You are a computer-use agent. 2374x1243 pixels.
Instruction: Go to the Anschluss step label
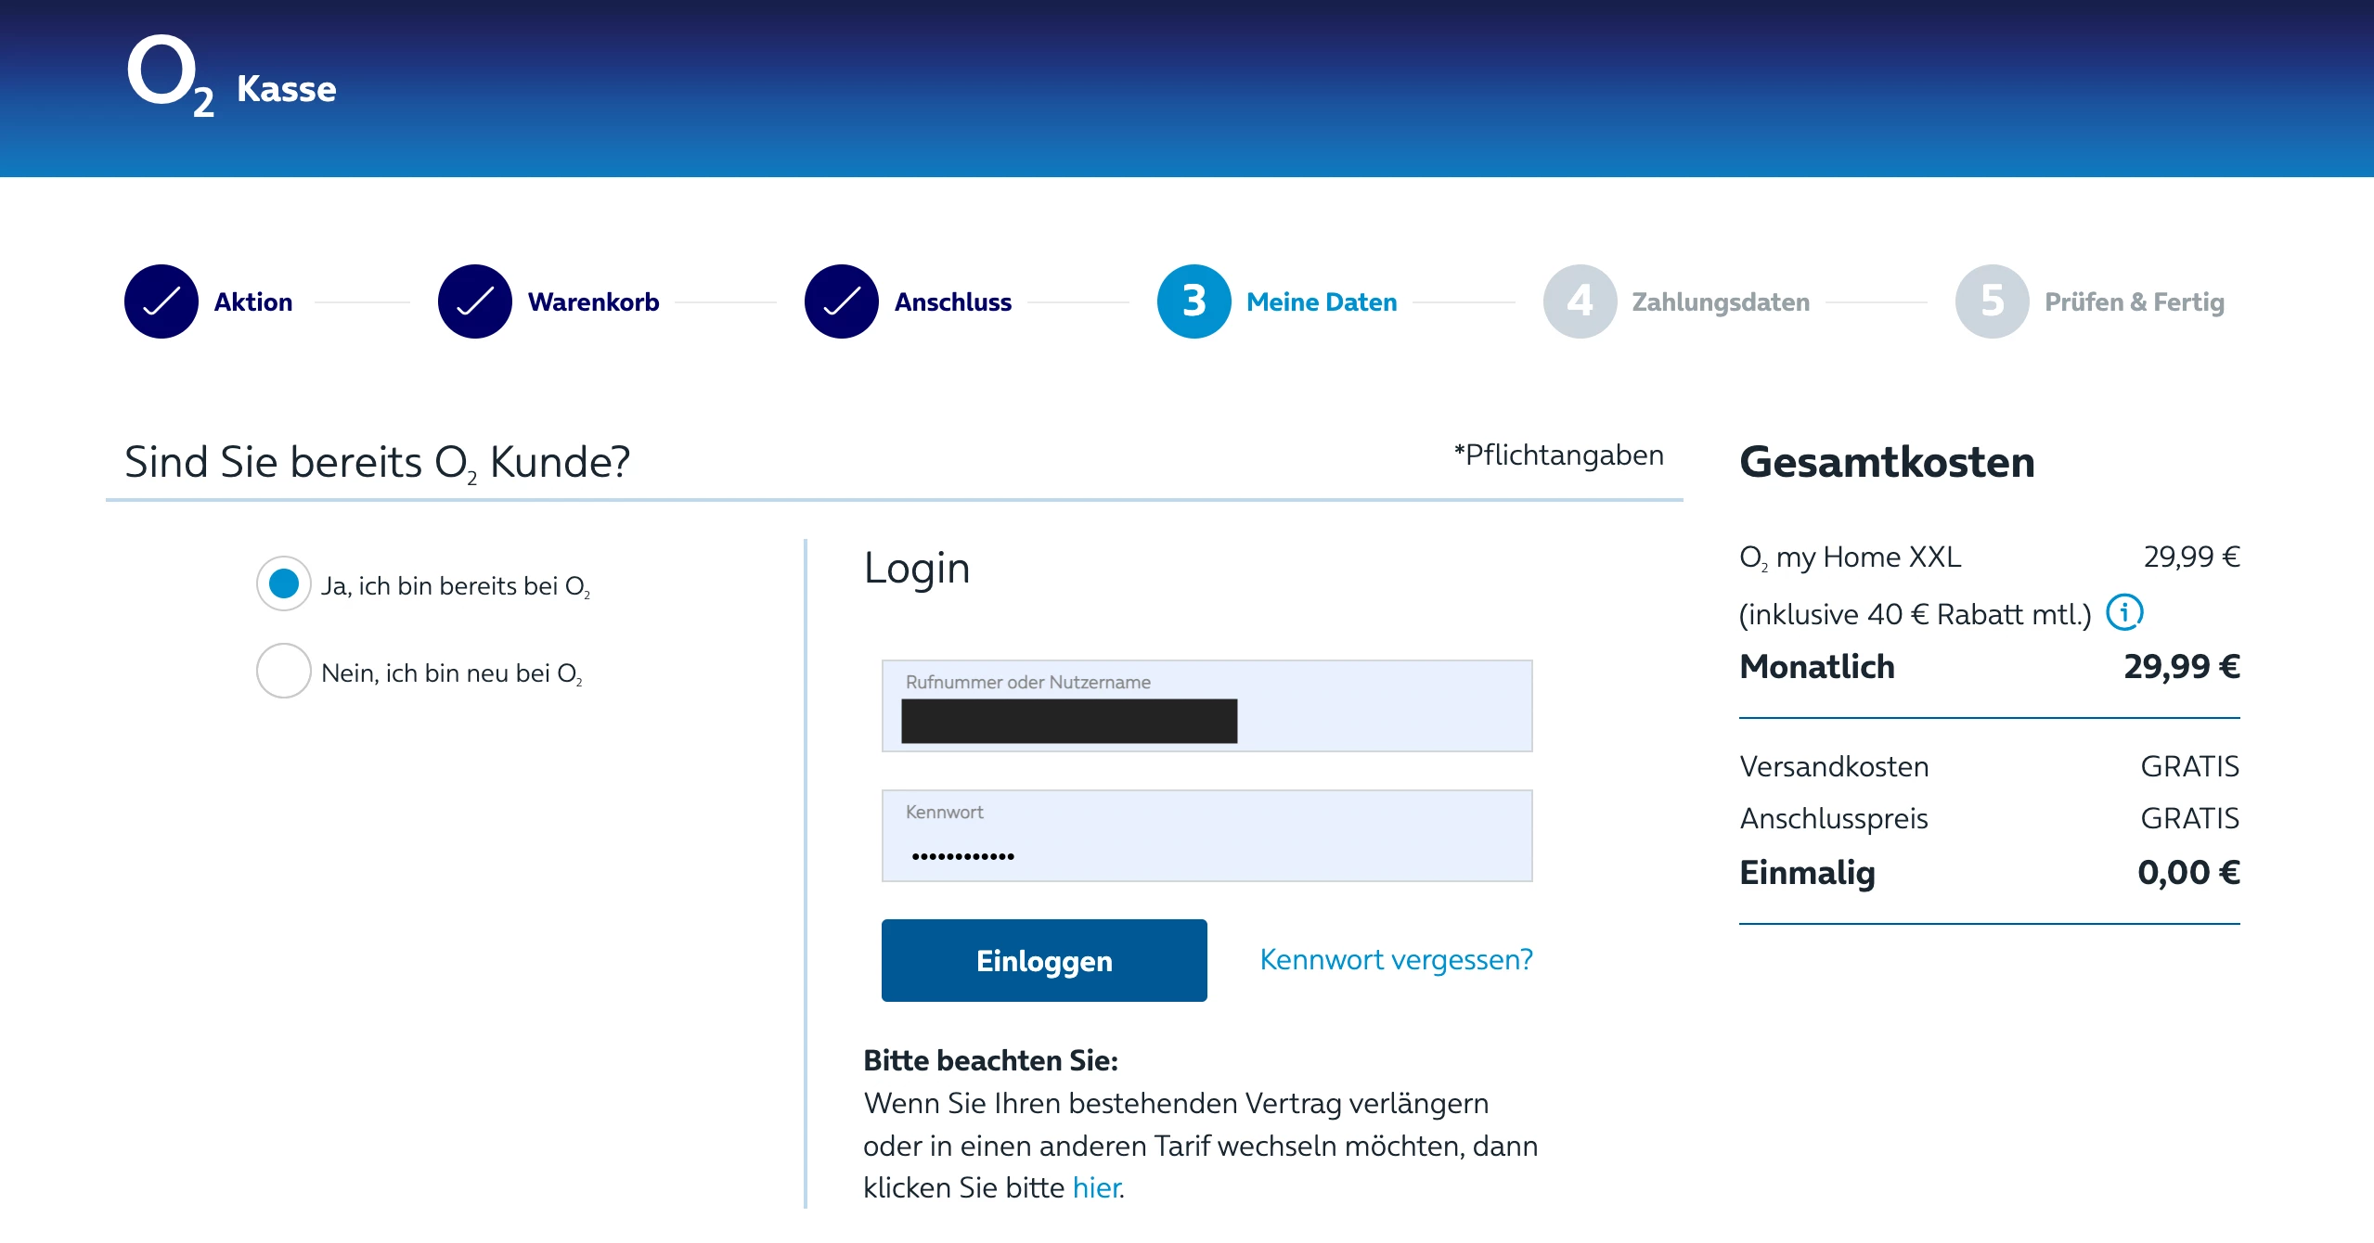click(952, 301)
